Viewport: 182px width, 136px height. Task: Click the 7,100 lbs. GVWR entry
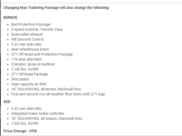coord(25,69)
